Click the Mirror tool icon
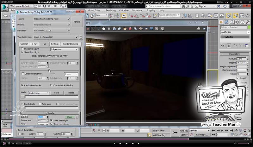Viewport: 253px width, 147px height. (184, 16)
